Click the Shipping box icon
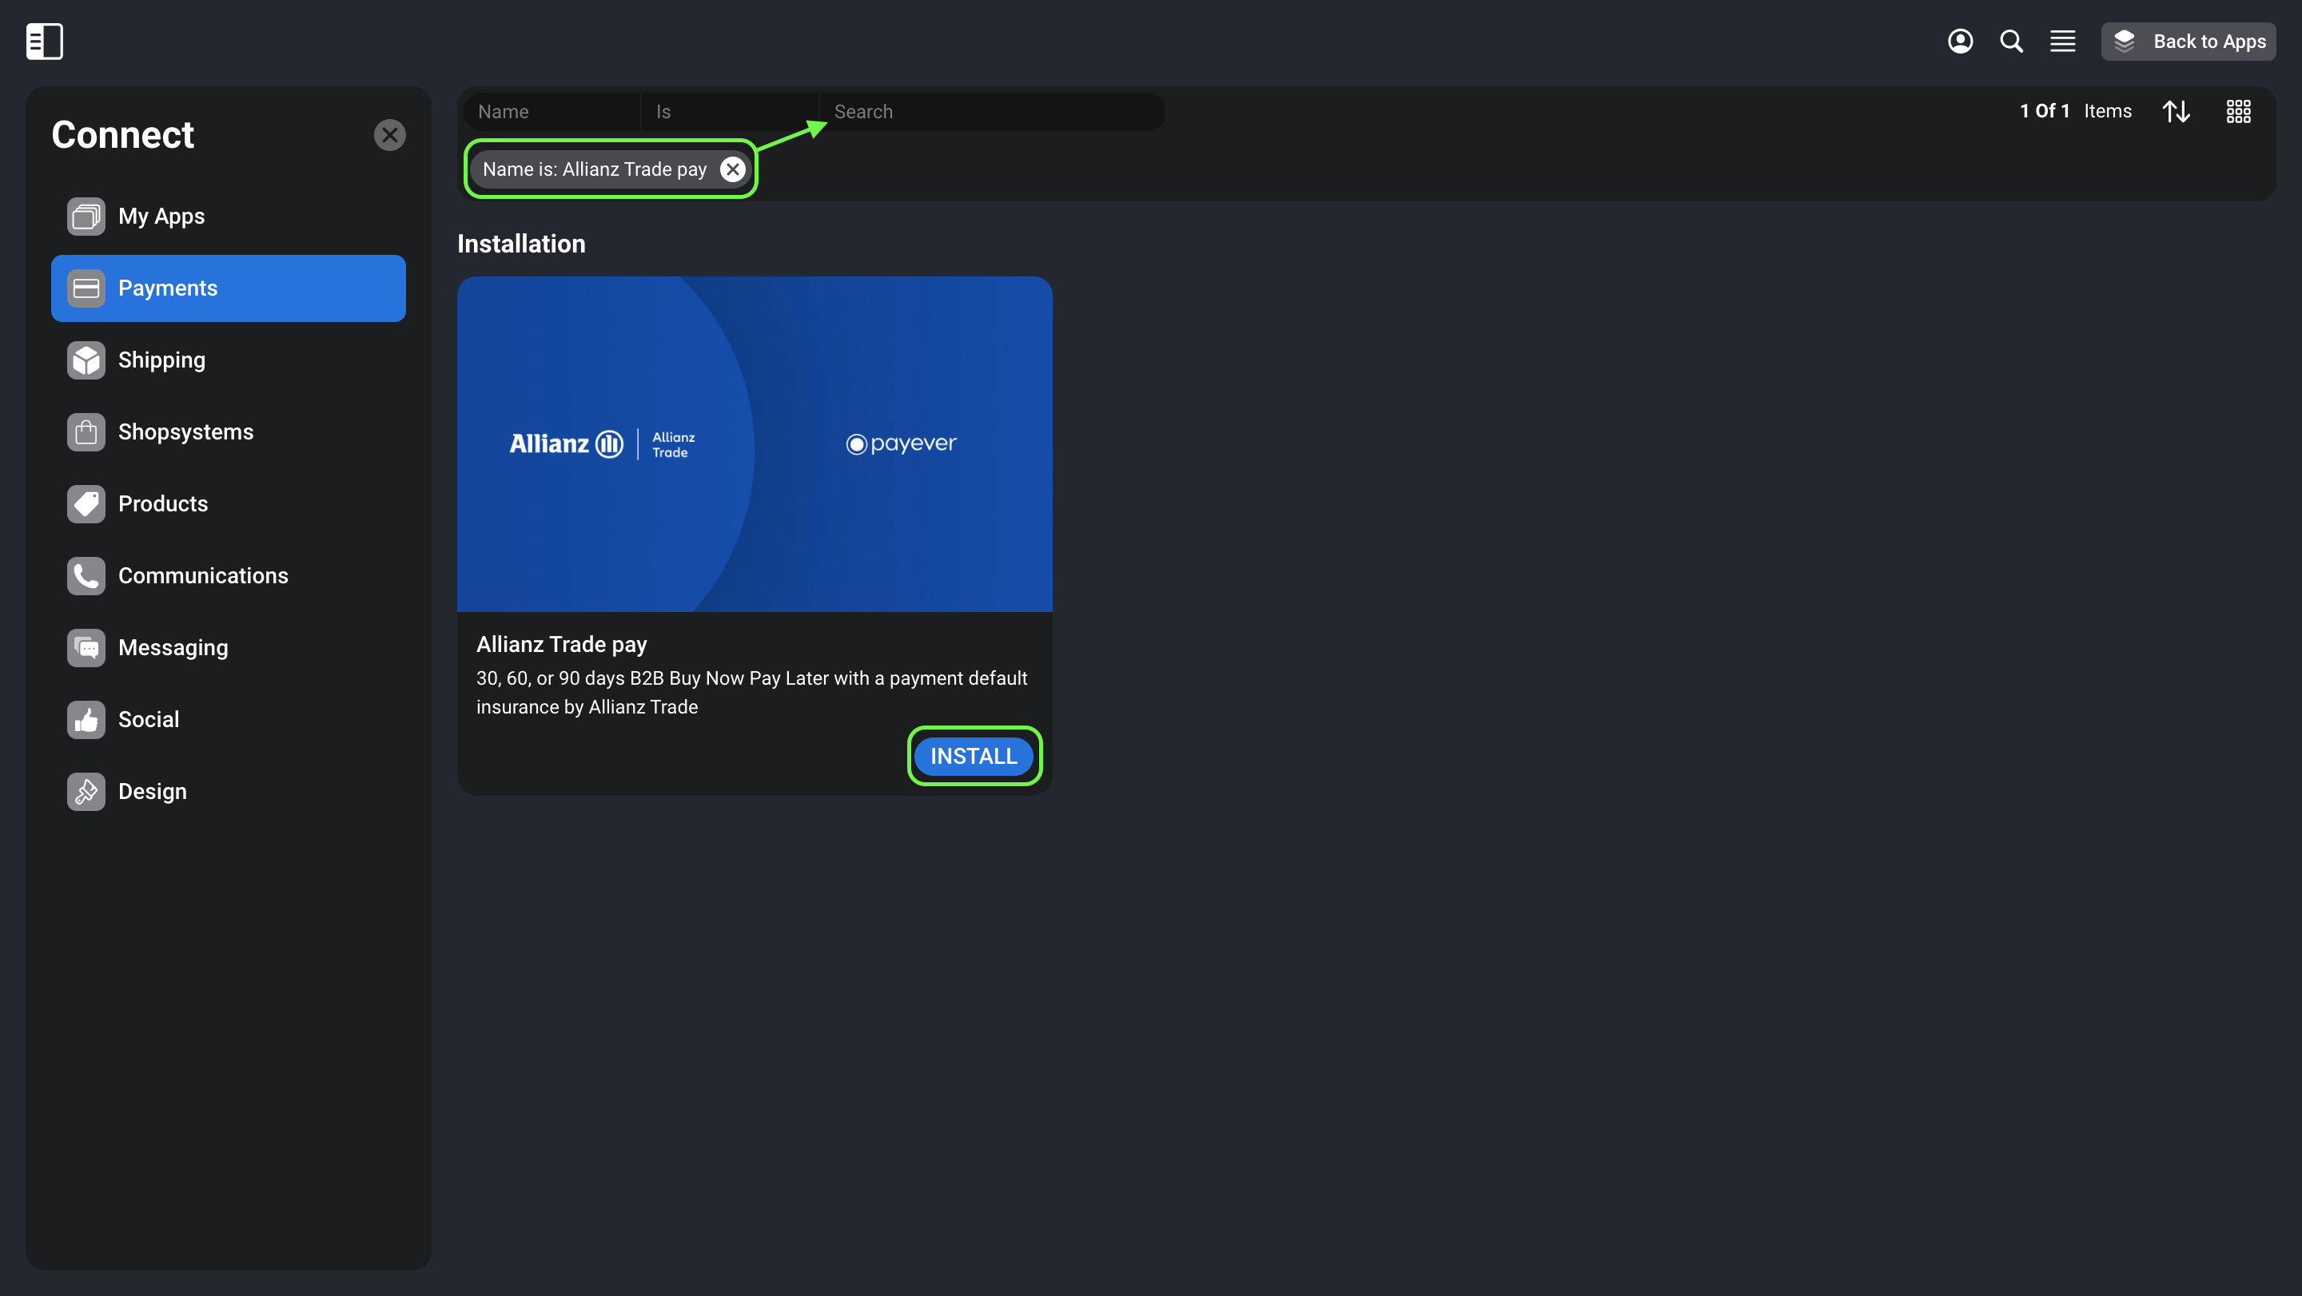 coord(86,360)
